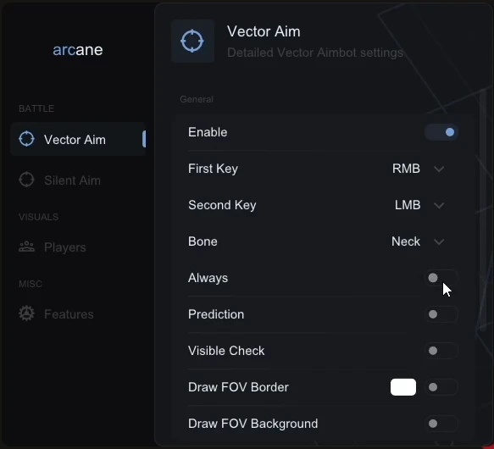The image size is (494, 449).
Task: Turn off the Enable toggle
Action: [441, 132]
